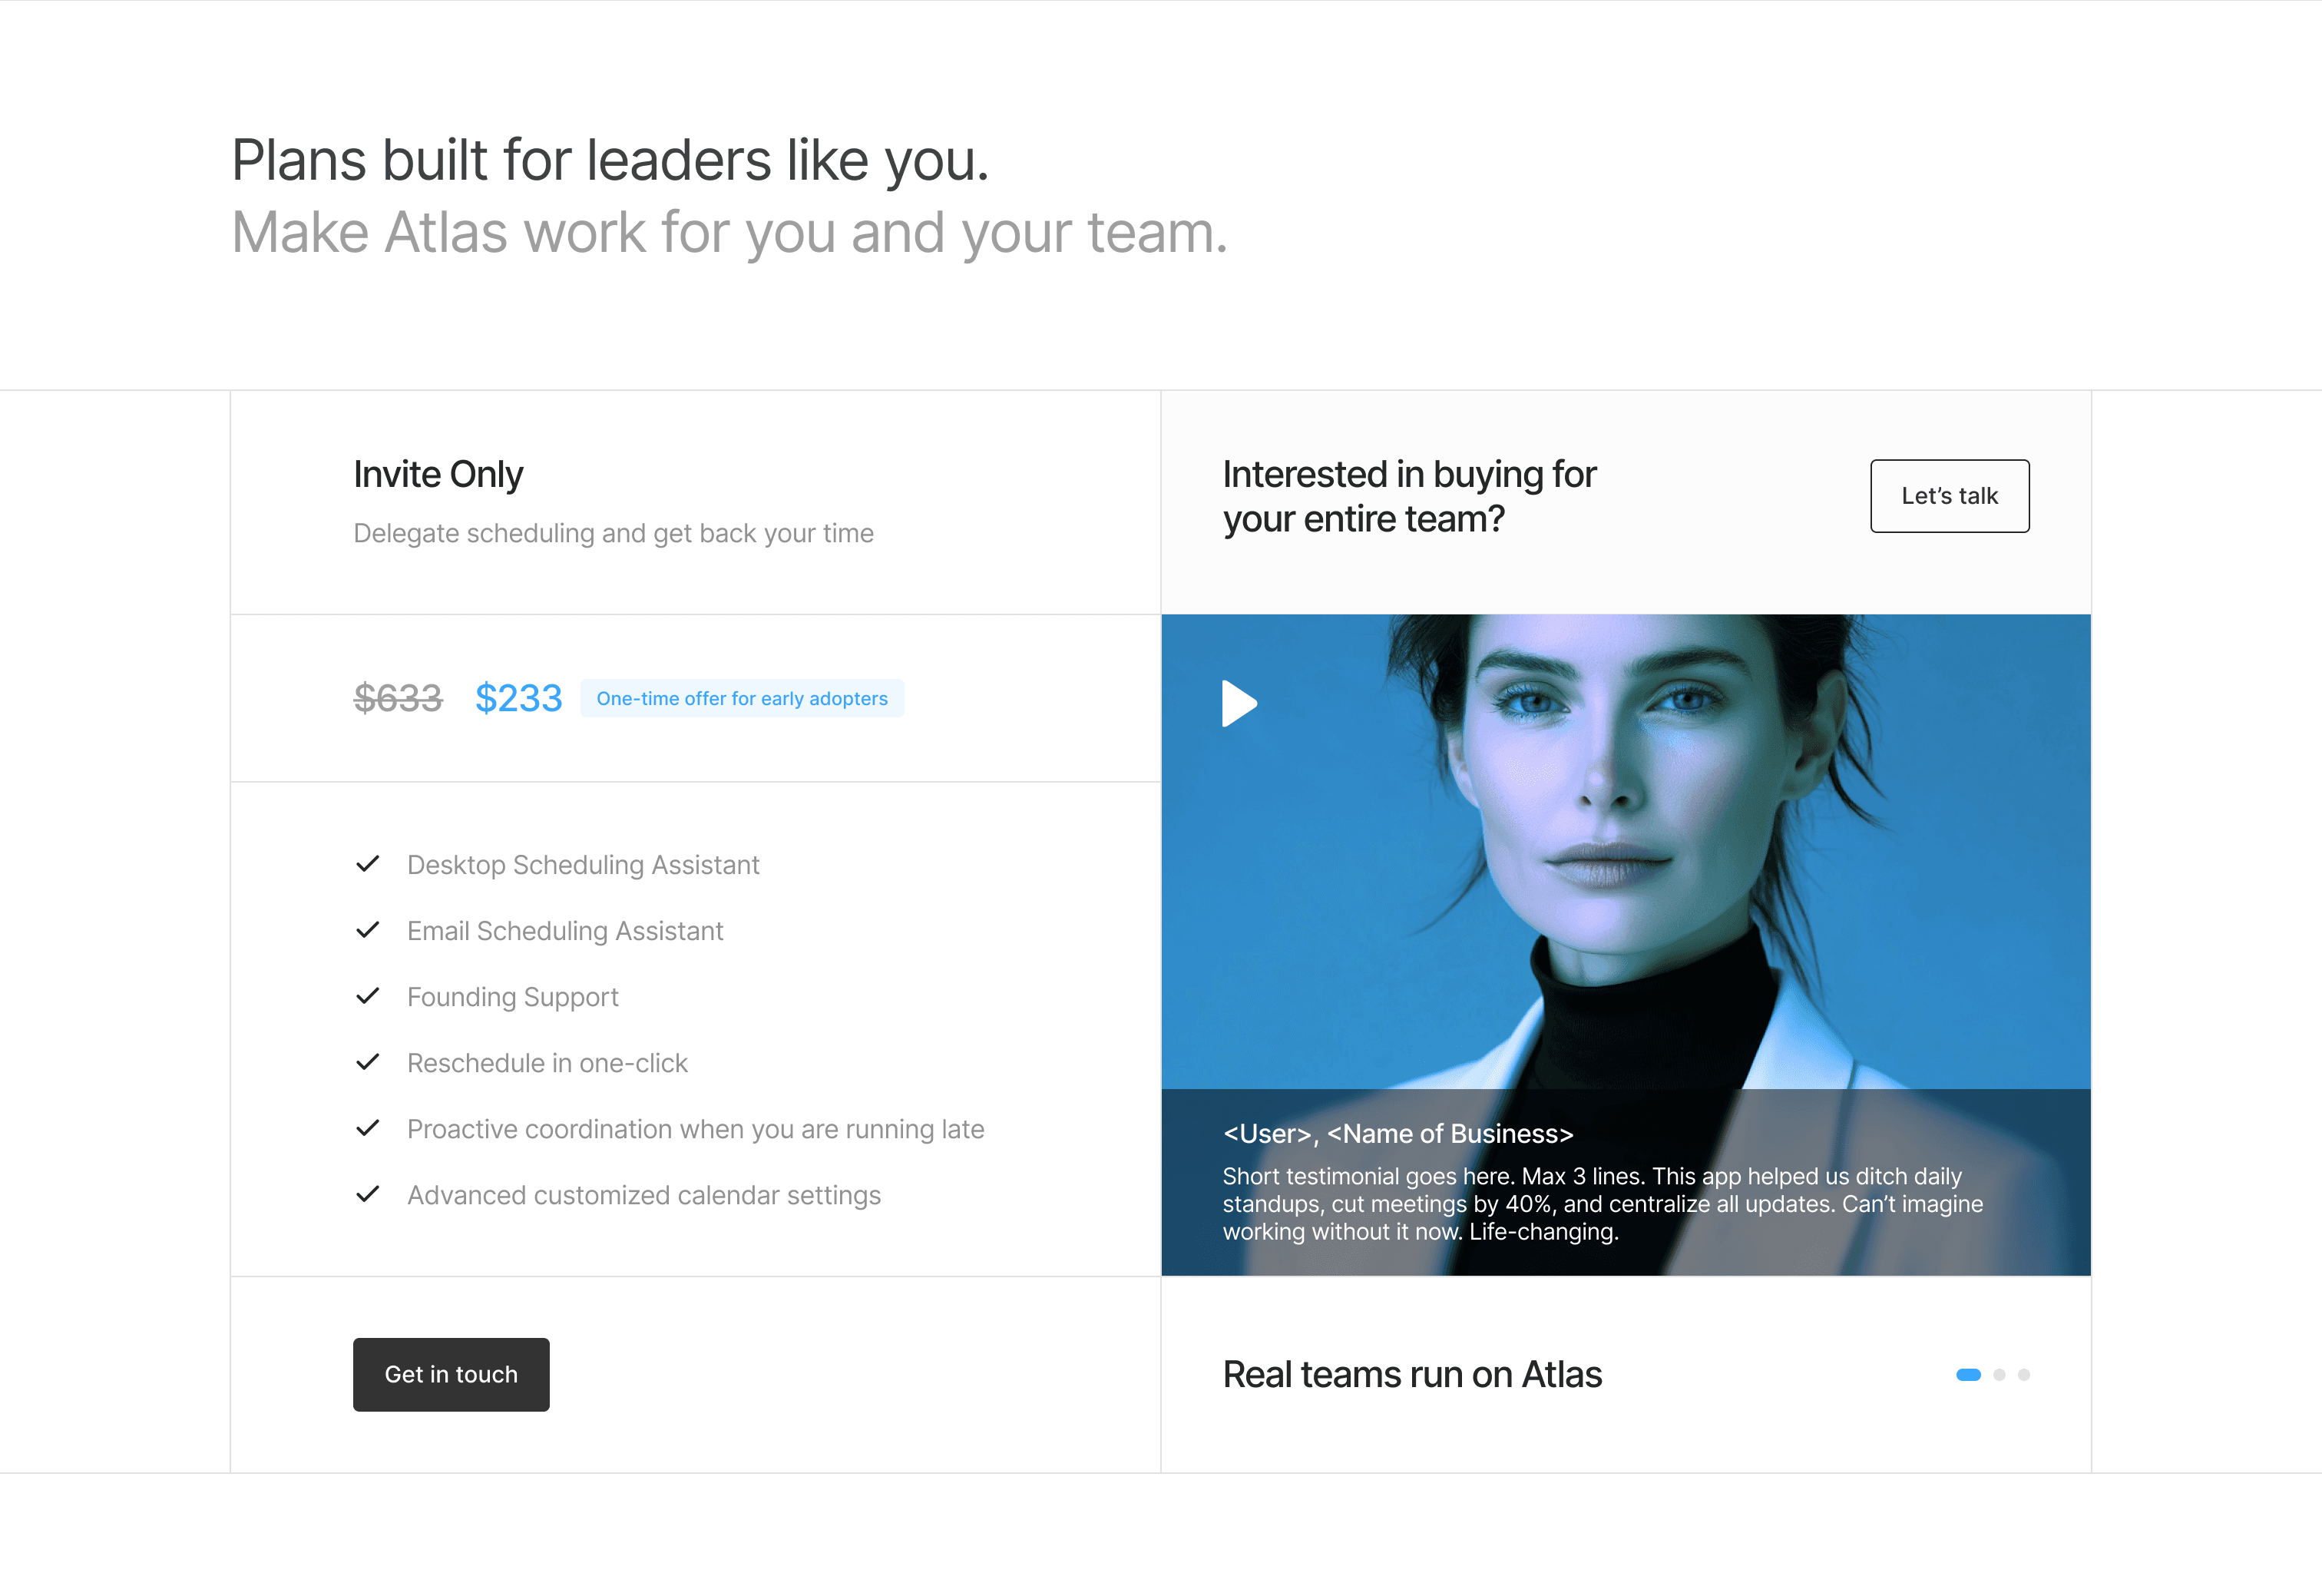Click the crossed-out $633 price
The height and width of the screenshot is (1596, 2322).
(398, 698)
